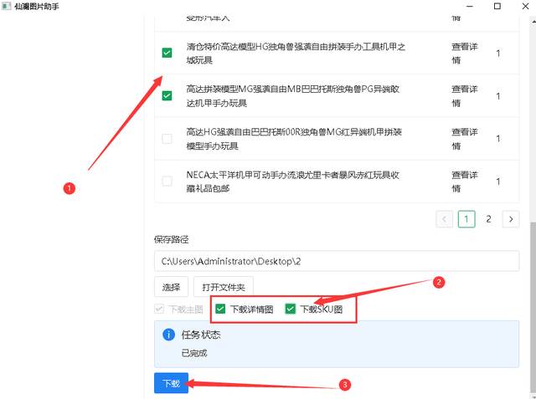
Task: Click the blue info icon beside 任务状态
Action: click(168, 335)
